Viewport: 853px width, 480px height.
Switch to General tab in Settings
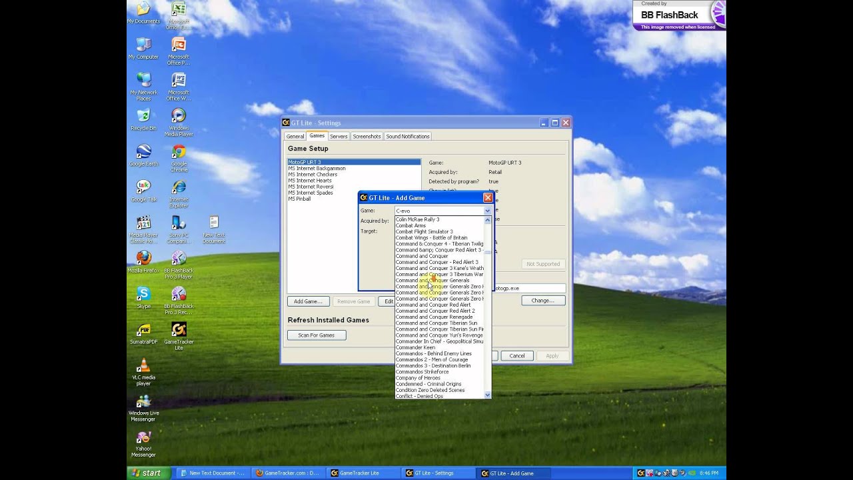(295, 136)
